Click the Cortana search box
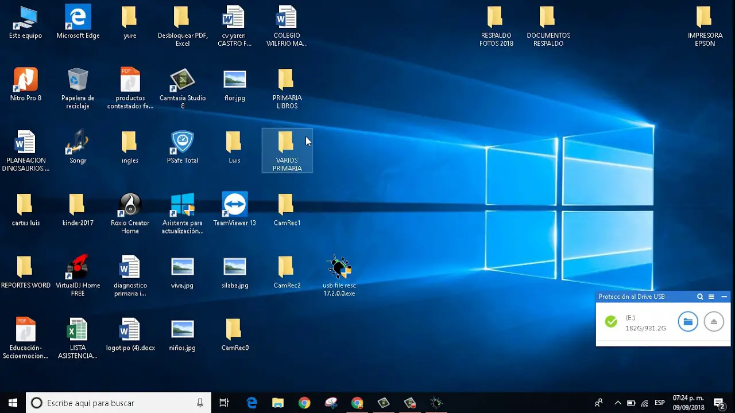735x413 pixels. (118, 403)
